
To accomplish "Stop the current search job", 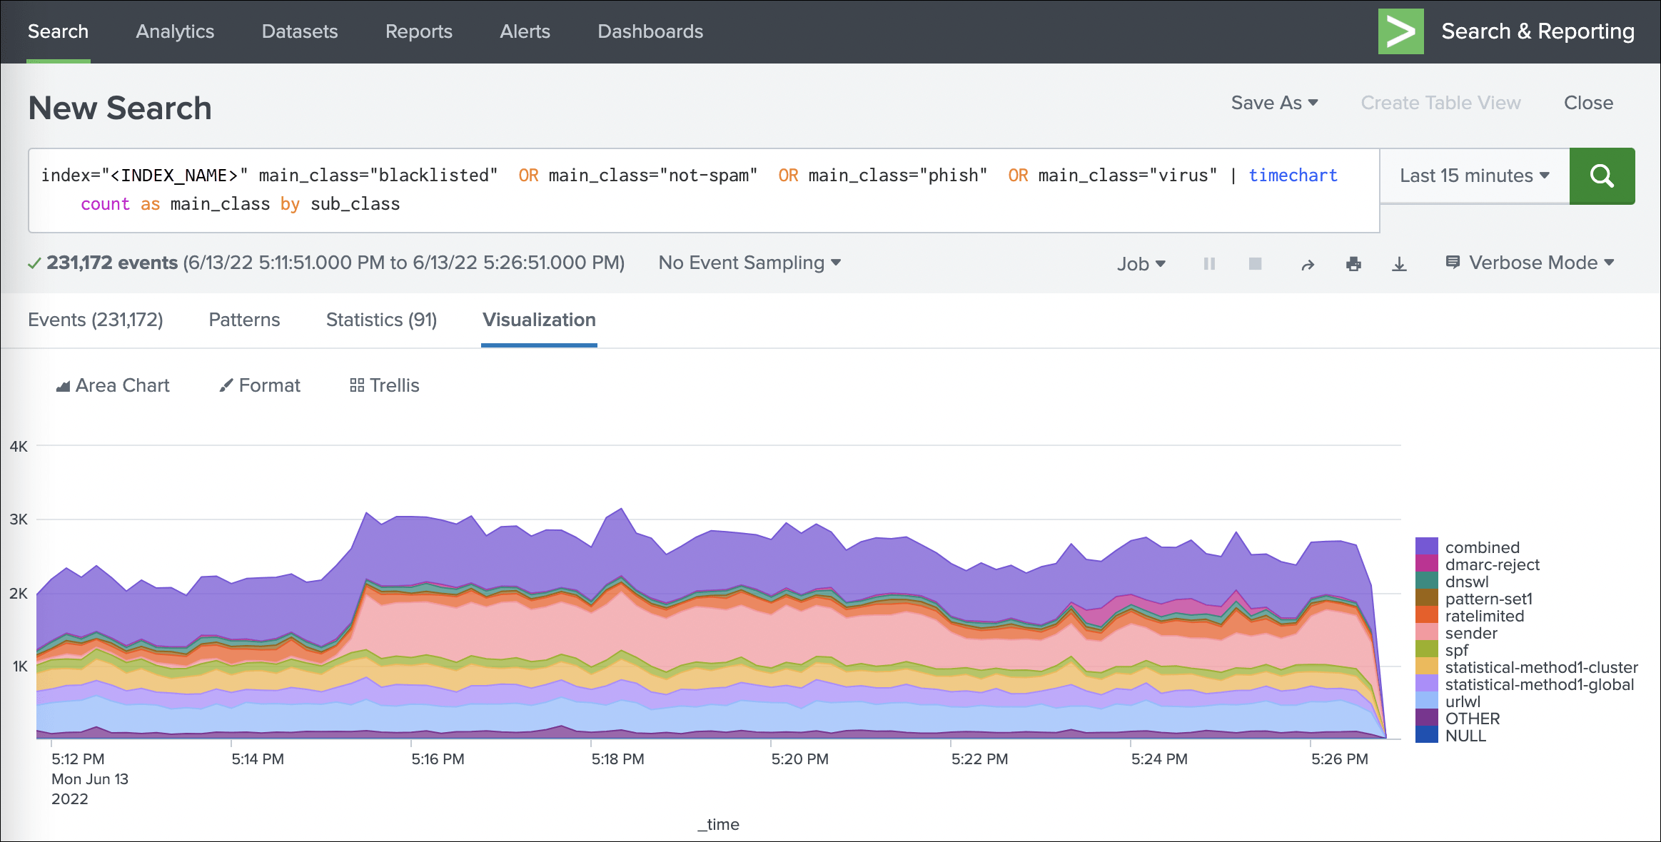I will pos(1255,263).
